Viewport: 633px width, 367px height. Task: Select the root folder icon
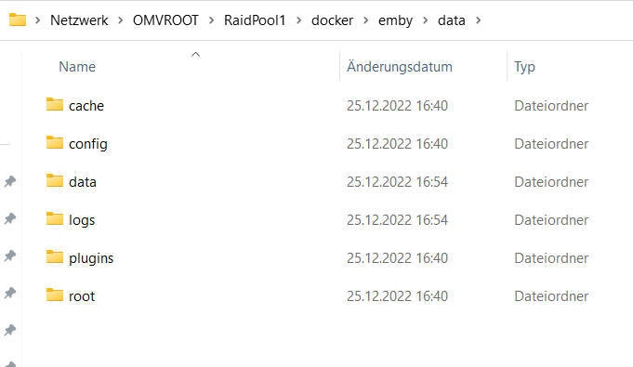tap(55, 295)
